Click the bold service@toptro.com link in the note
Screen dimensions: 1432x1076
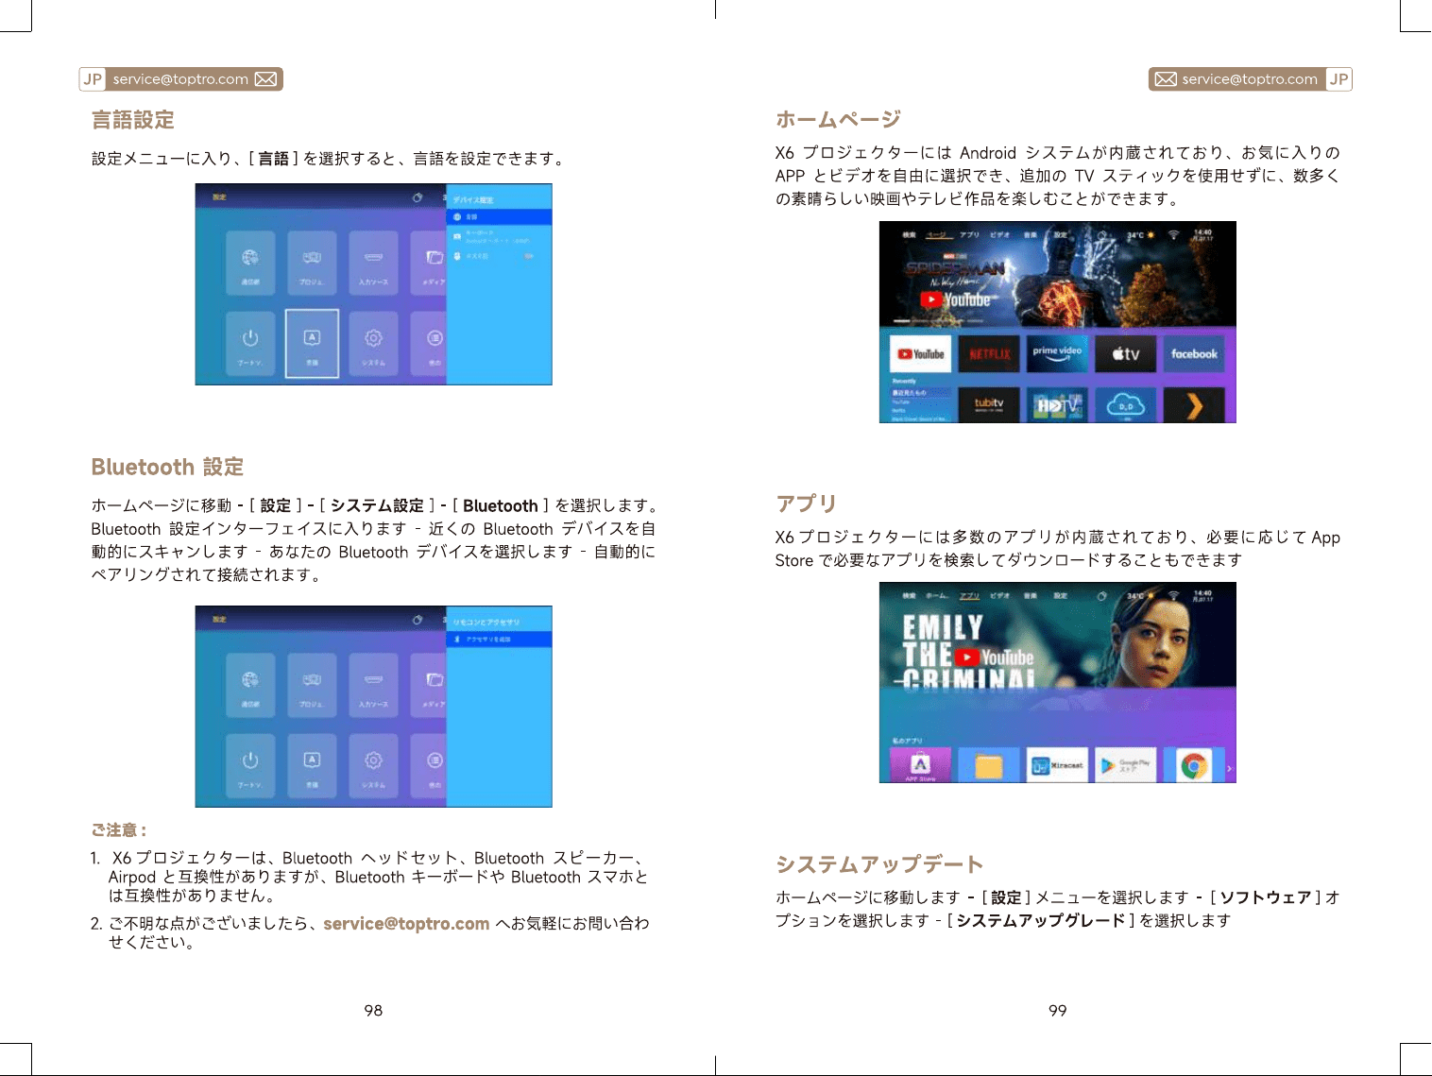[406, 924]
